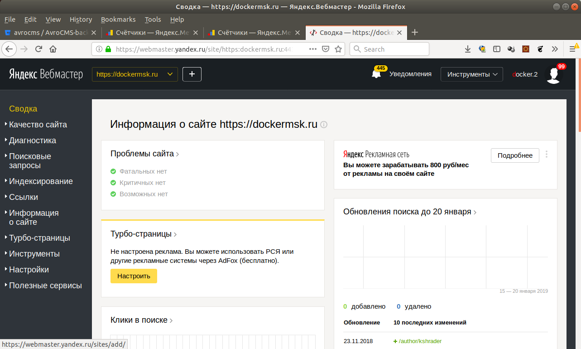Image resolution: width=581 pixels, height=349 pixels.
Task: Go to the Firefox home page
Action: tap(53, 49)
